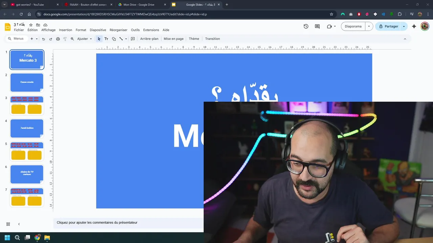
Task: Expand the line type dropdown arrow
Action: tap(126, 39)
